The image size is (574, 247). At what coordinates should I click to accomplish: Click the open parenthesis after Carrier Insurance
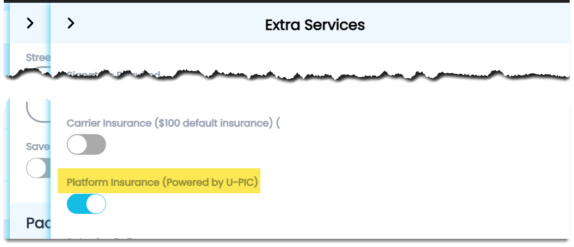(x=278, y=123)
